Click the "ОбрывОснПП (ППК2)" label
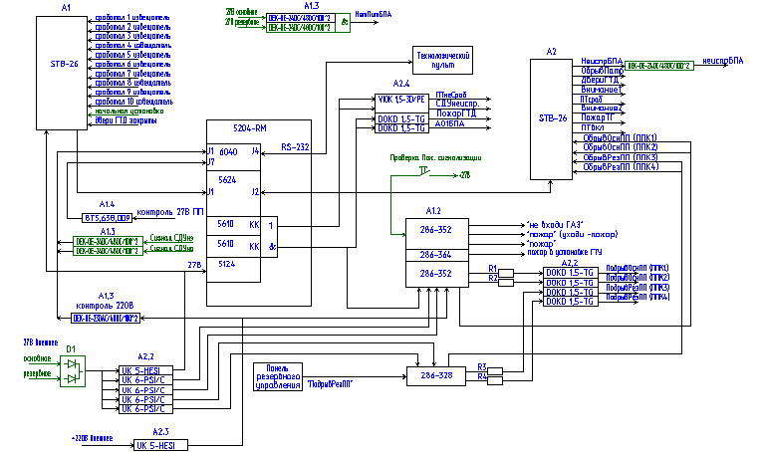The height and width of the screenshot is (452, 766). pyautogui.click(x=621, y=147)
